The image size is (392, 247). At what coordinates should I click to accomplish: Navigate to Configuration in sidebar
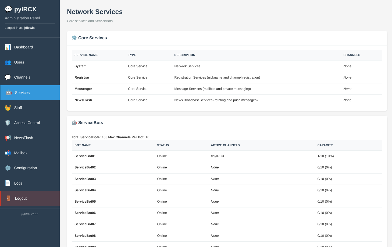(x=26, y=168)
